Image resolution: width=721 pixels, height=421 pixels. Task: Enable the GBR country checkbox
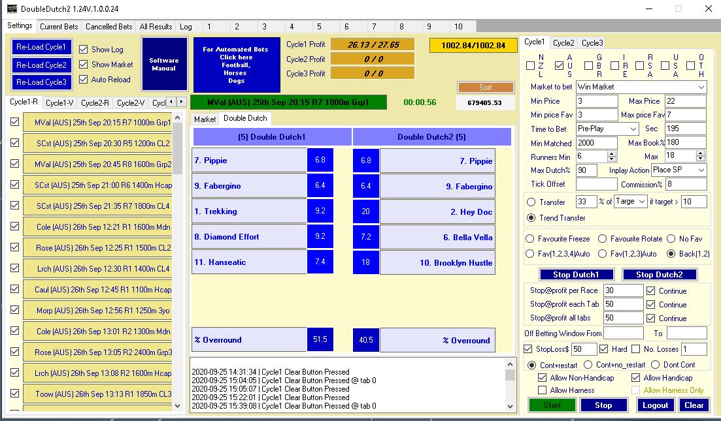(x=588, y=66)
